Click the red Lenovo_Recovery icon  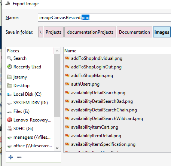(x=9, y=120)
